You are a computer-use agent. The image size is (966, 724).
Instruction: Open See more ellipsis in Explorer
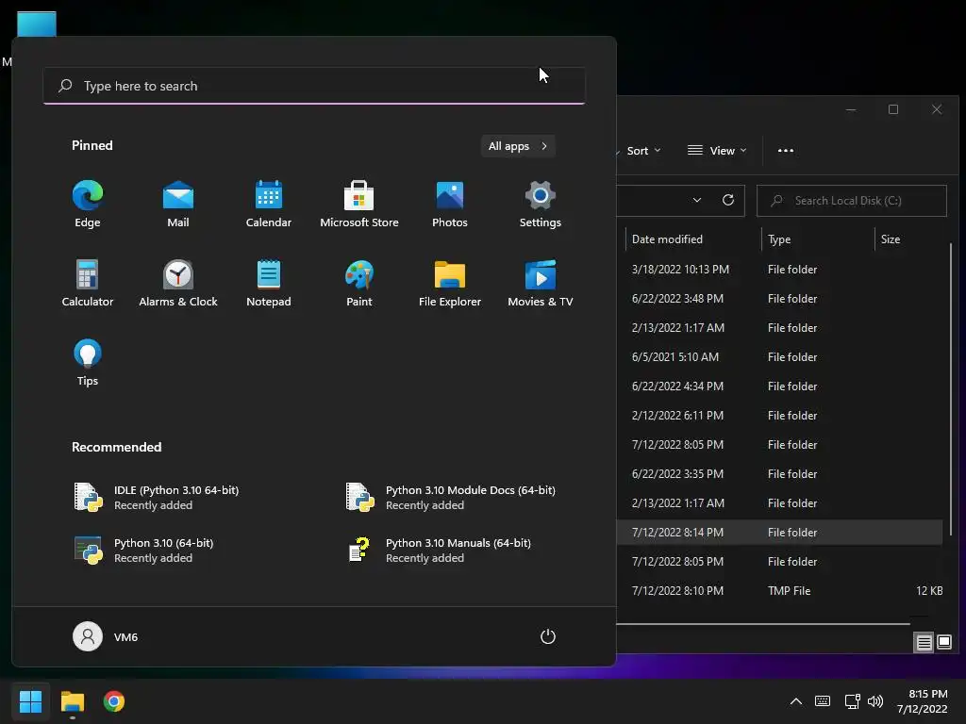coord(786,151)
